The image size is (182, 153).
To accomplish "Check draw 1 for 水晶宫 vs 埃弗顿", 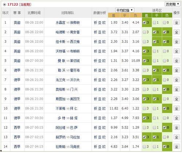I will (x=154, y=23).
